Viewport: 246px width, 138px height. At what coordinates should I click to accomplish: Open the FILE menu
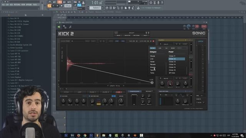pos(3,5)
